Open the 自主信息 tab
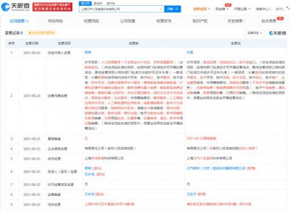The height and width of the screenshot is (211, 290). 269,21
